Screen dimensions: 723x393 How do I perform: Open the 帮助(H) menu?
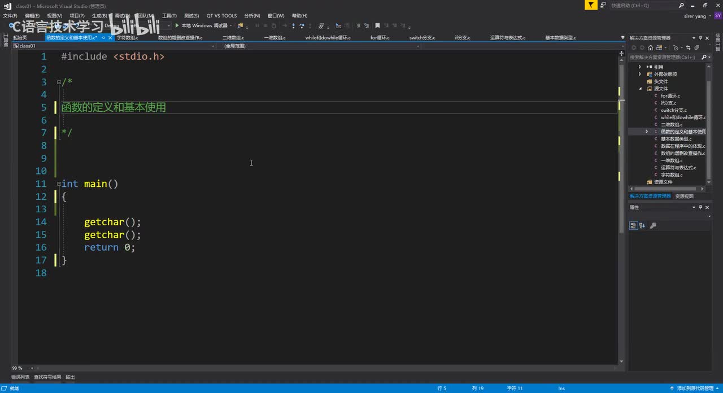point(299,16)
